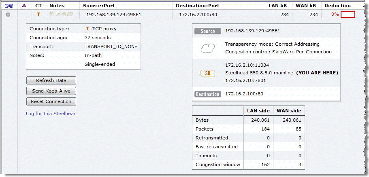Click the red triangle alert column header
Image resolution: width=369 pixels, height=177 pixels.
pos(24,6)
